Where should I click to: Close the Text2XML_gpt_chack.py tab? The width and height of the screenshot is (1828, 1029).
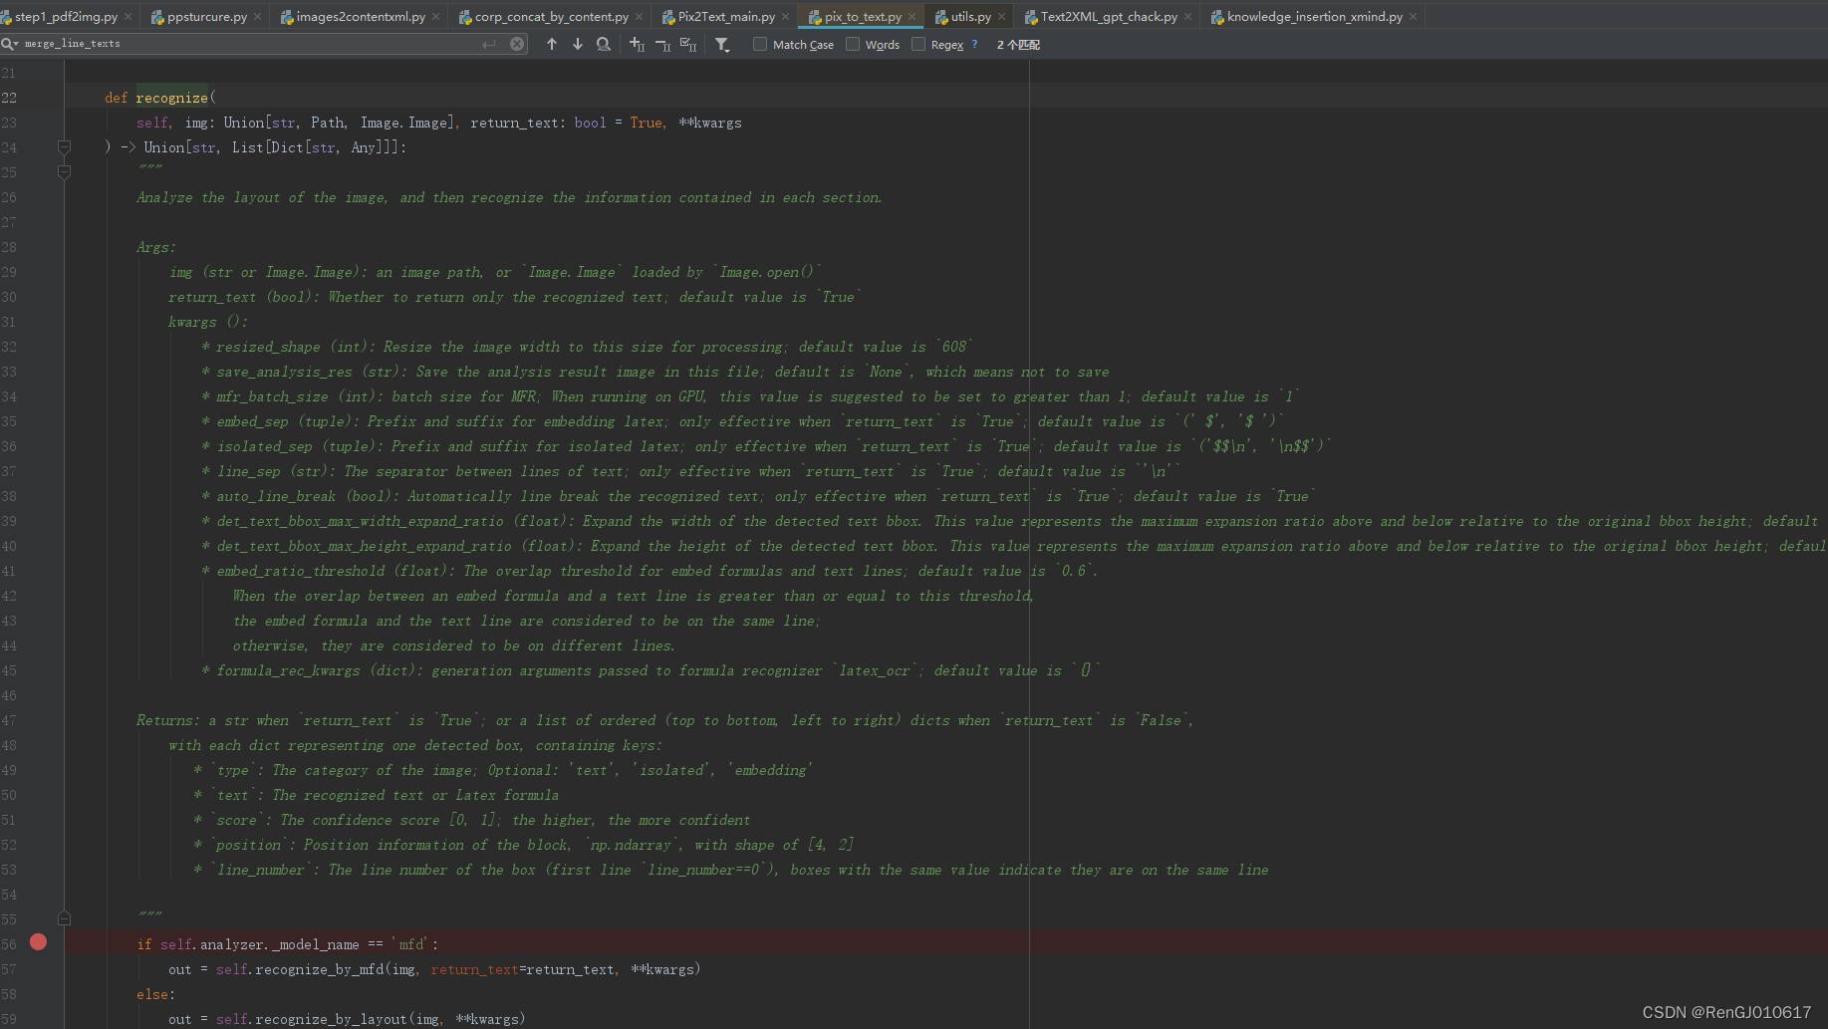[1188, 17]
